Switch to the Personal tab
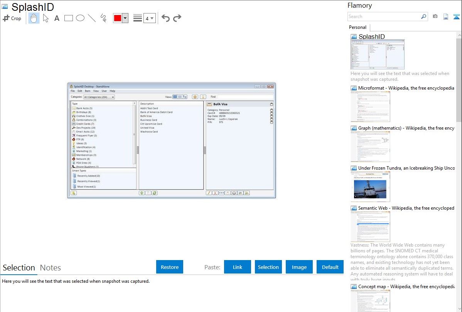 [x=358, y=27]
